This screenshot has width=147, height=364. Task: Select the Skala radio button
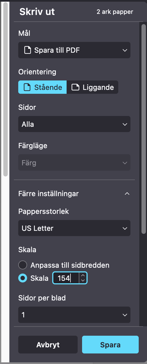pos(23,278)
